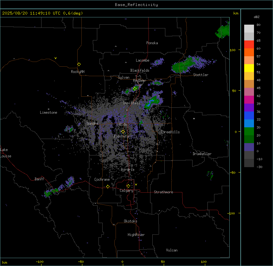The height and width of the screenshot is (266, 273).
Task: Click the Blackfalds city label
Action: [140, 70]
